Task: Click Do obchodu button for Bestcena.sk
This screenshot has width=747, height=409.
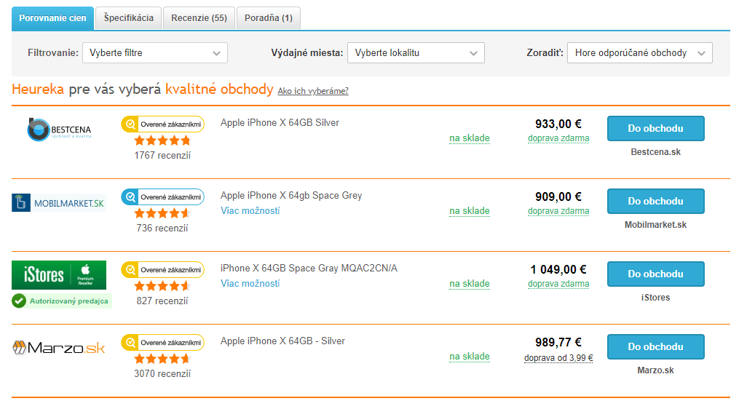Action: click(655, 129)
